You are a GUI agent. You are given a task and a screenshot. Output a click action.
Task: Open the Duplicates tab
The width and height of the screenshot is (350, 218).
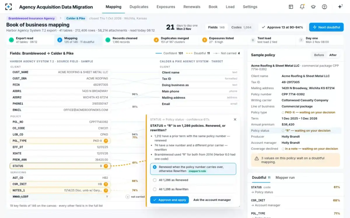(139, 7)
